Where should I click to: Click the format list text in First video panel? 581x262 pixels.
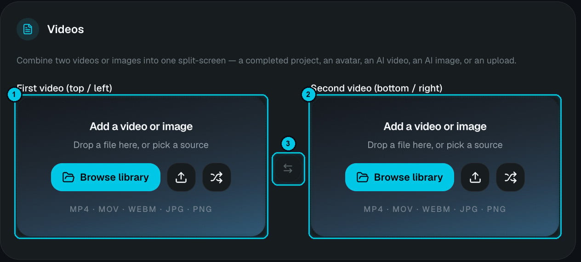[141, 209]
